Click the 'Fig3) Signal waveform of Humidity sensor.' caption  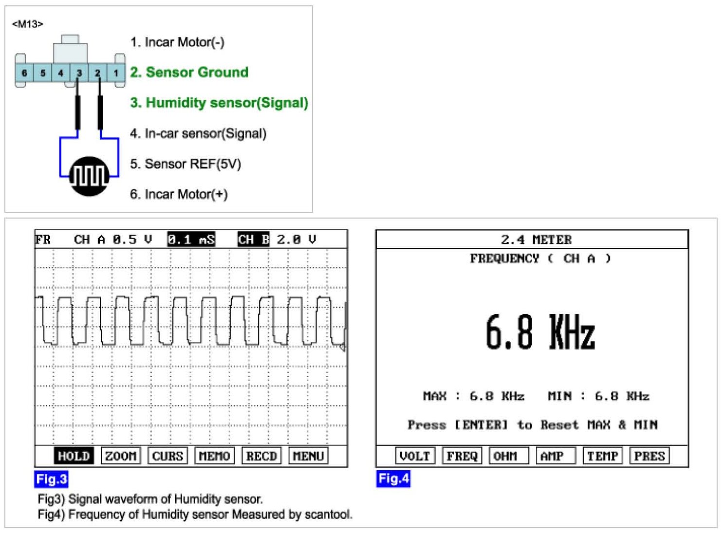(x=150, y=499)
